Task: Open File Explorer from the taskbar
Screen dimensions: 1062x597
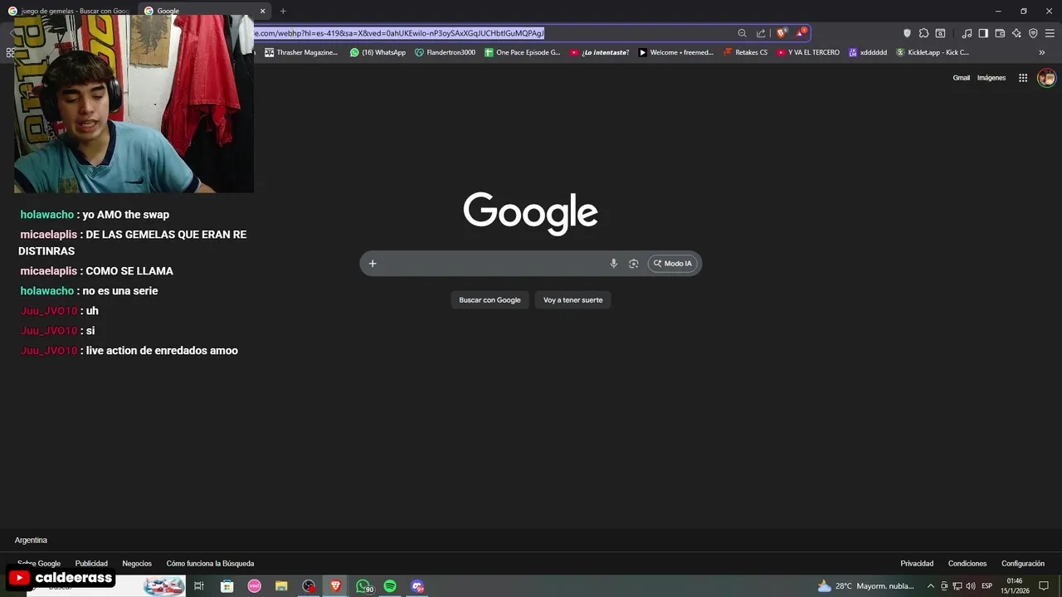Action: (281, 586)
